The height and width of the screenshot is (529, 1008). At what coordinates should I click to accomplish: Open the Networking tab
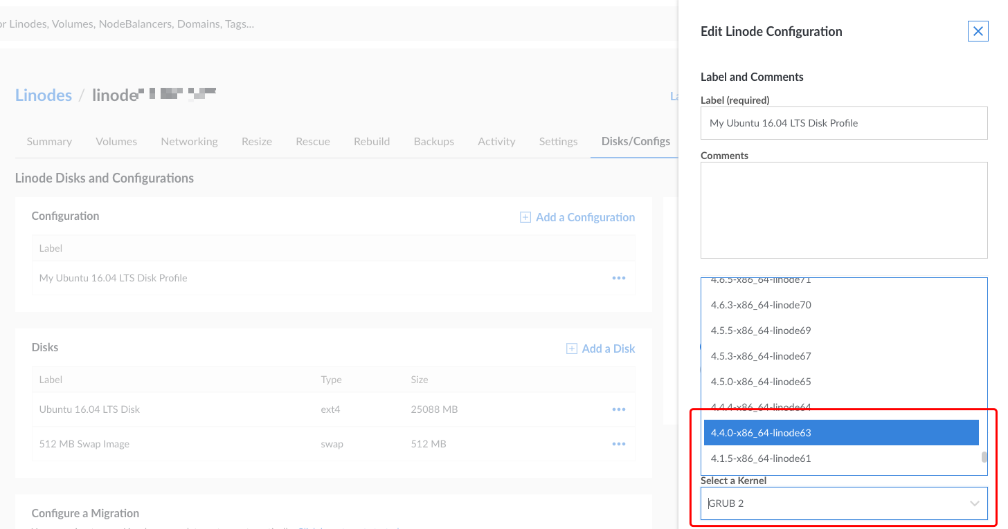(189, 141)
